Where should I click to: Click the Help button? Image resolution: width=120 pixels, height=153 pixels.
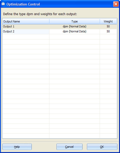17,147
